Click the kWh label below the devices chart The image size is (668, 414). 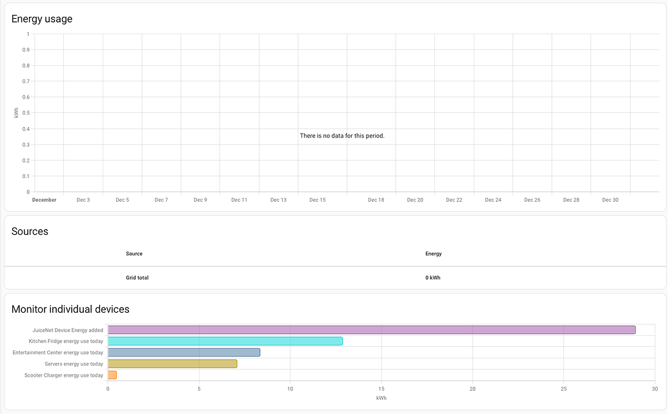[381, 398]
